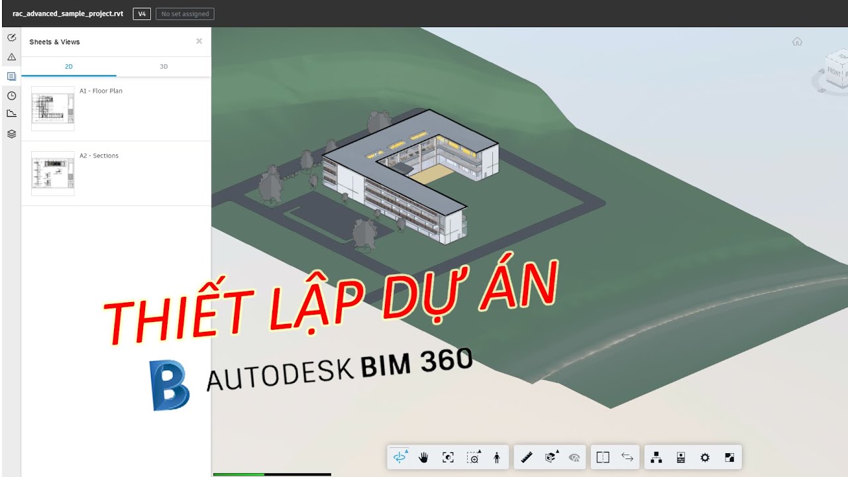Switch to the 2D tab

click(x=69, y=66)
